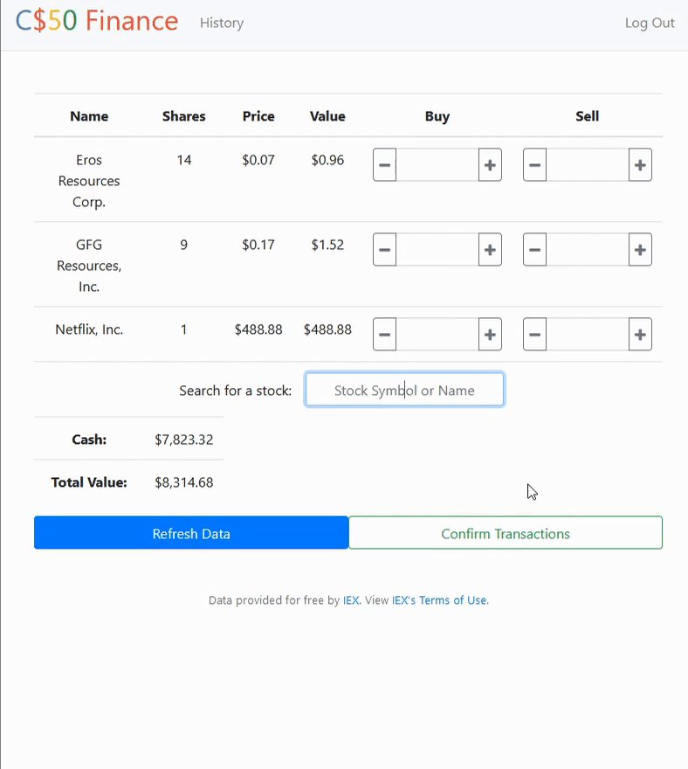This screenshot has width=688, height=769.
Task: Reduce Netflix Buy quantity by one
Action: point(384,335)
